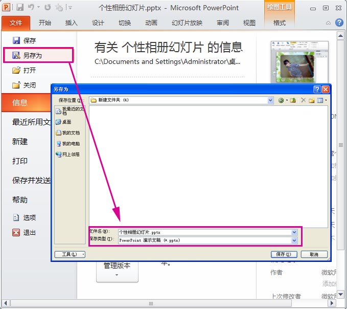Select 我的电脑 in the places bar

tap(68, 144)
